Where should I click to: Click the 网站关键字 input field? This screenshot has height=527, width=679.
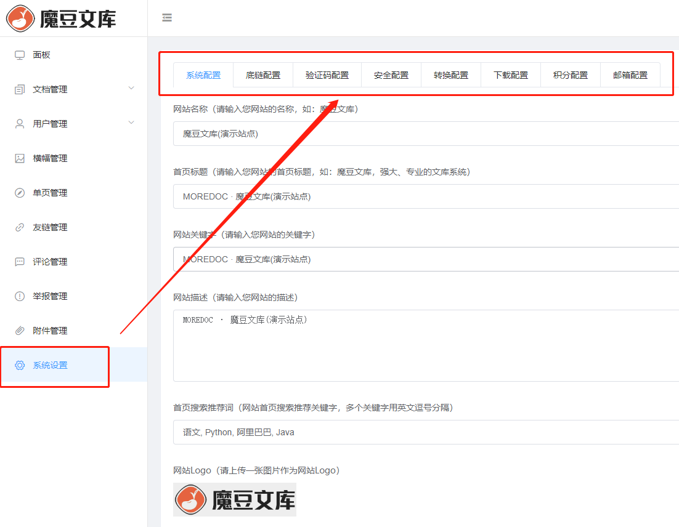coord(426,259)
